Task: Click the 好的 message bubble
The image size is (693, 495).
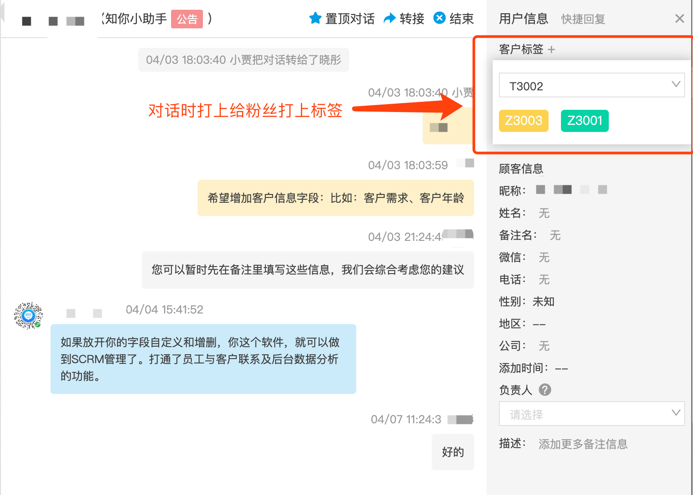Action: pyautogui.click(x=452, y=452)
